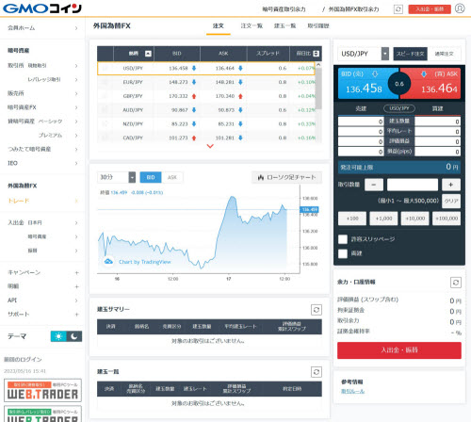Select BID chart price toggle
This screenshot has height=422, width=471.
point(151,177)
